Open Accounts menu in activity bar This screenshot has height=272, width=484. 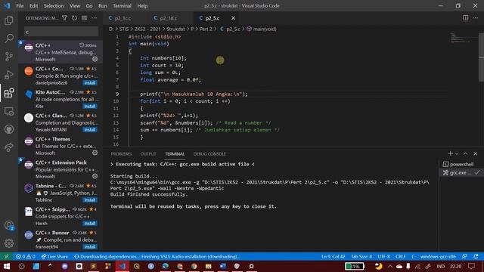[x=9, y=225]
